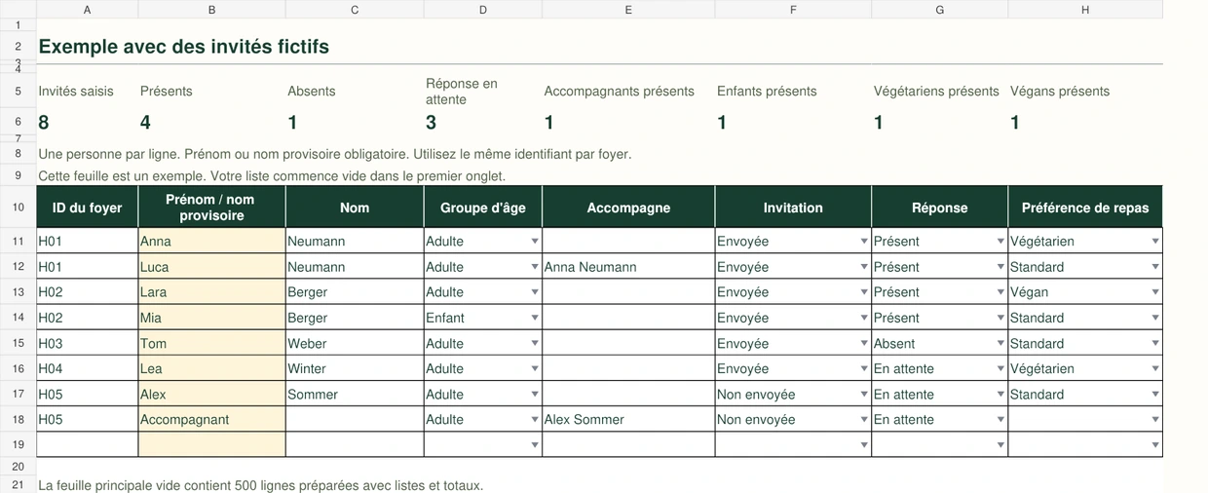Select the Végétariens présents label
Viewport: 1208px width, 493px height.
tap(936, 92)
